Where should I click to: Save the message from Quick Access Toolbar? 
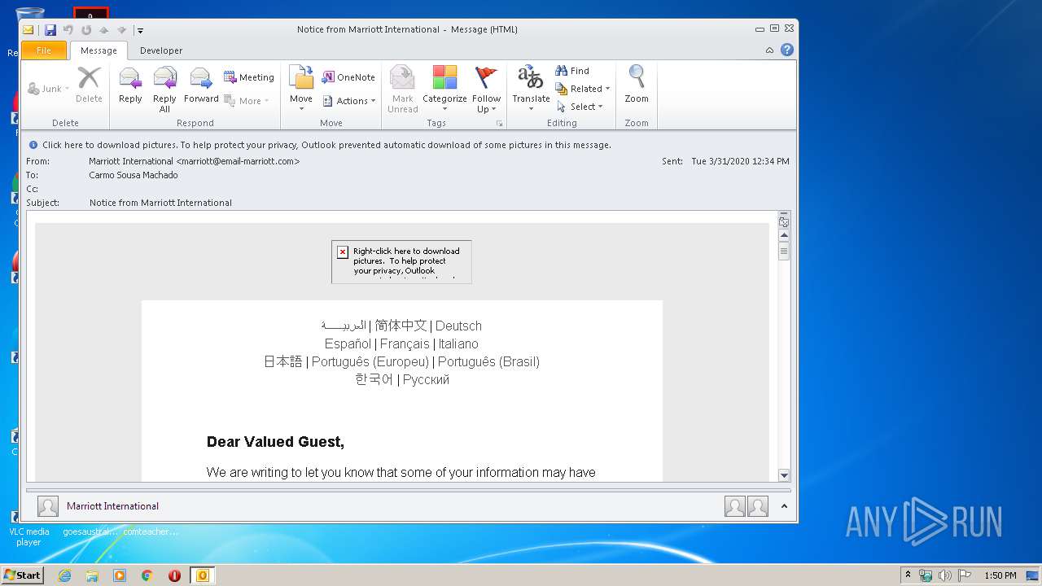pyautogui.click(x=50, y=30)
